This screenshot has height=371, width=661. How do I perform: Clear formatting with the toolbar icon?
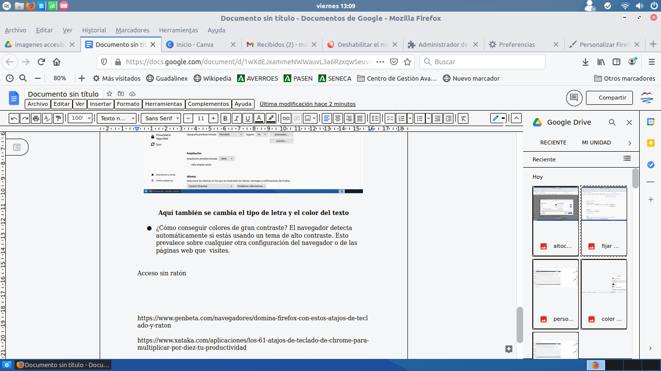click(463, 118)
